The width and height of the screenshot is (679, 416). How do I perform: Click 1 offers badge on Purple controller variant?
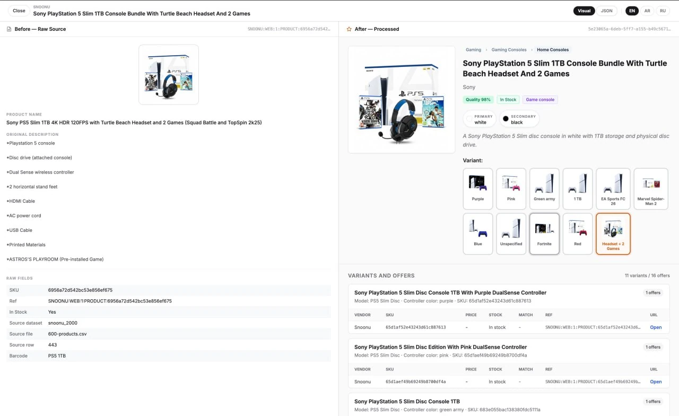652,293
